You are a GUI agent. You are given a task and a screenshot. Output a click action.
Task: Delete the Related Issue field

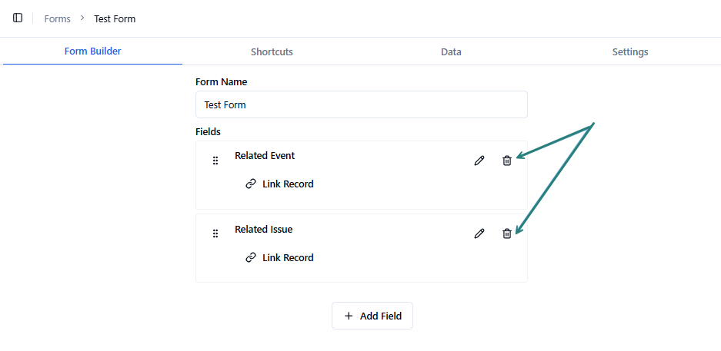(507, 233)
